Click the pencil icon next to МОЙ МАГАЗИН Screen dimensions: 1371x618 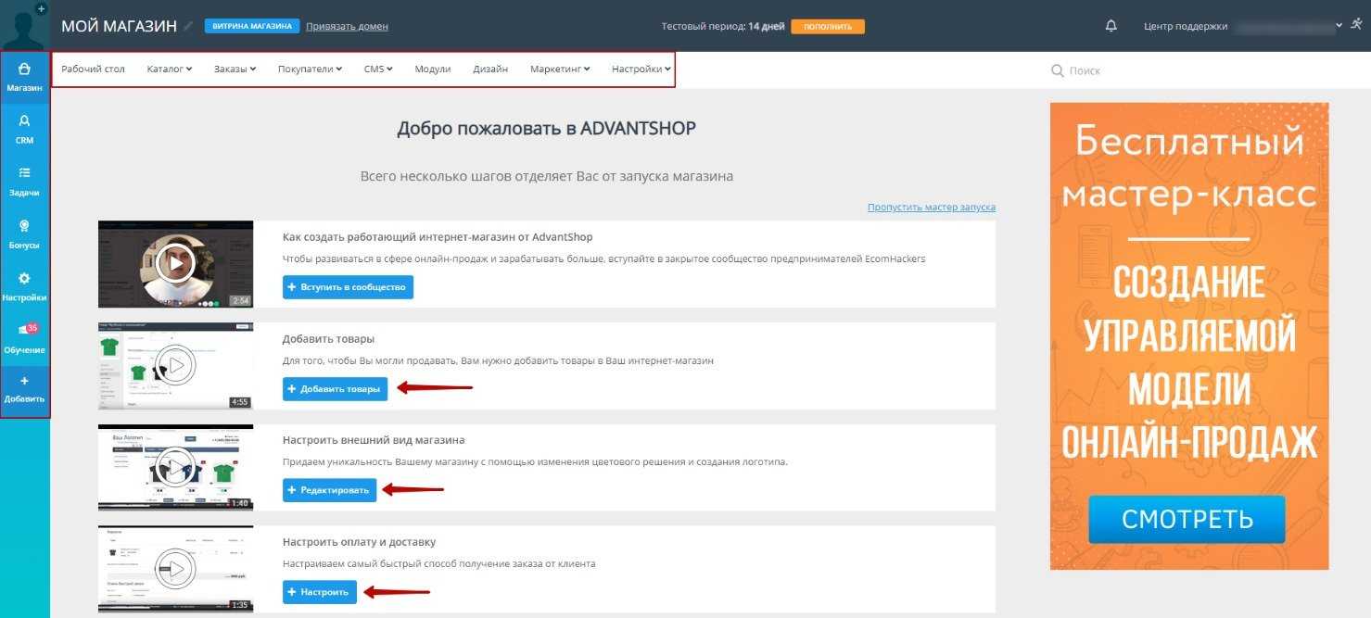pos(188,26)
